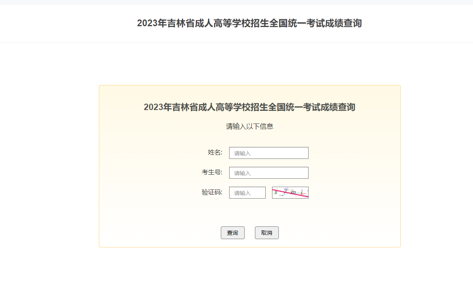Click the 查询 query button
This screenshot has width=473, height=282.
(233, 233)
